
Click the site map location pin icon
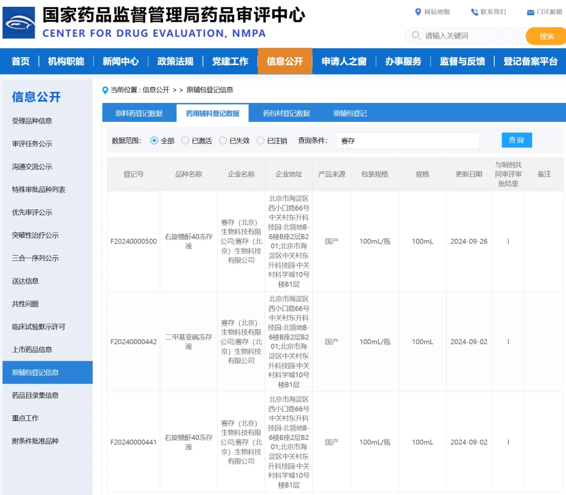pos(418,12)
